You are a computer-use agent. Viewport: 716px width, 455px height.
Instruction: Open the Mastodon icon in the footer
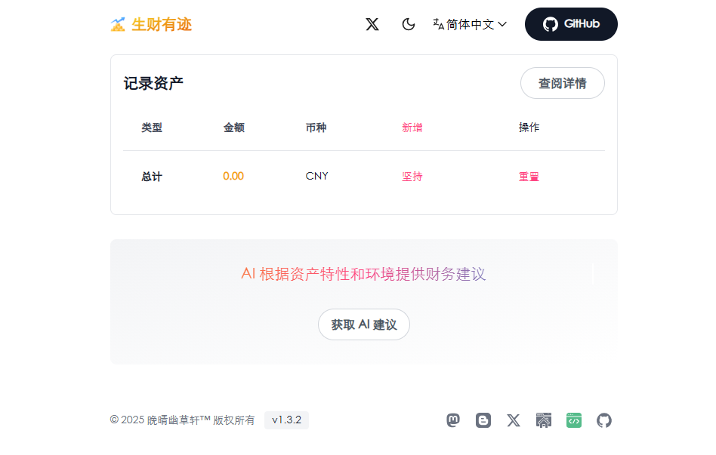pyautogui.click(x=453, y=420)
